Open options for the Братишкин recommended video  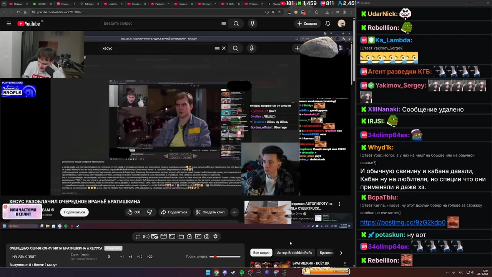(x=345, y=264)
